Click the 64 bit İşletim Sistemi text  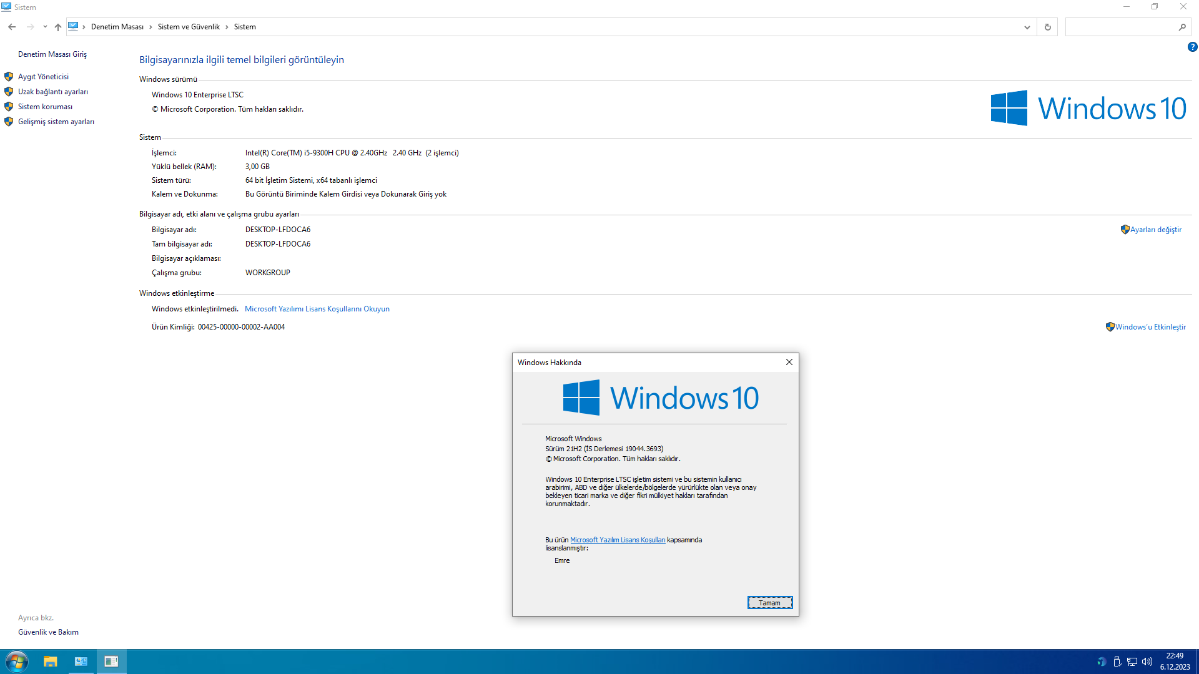[x=311, y=180]
